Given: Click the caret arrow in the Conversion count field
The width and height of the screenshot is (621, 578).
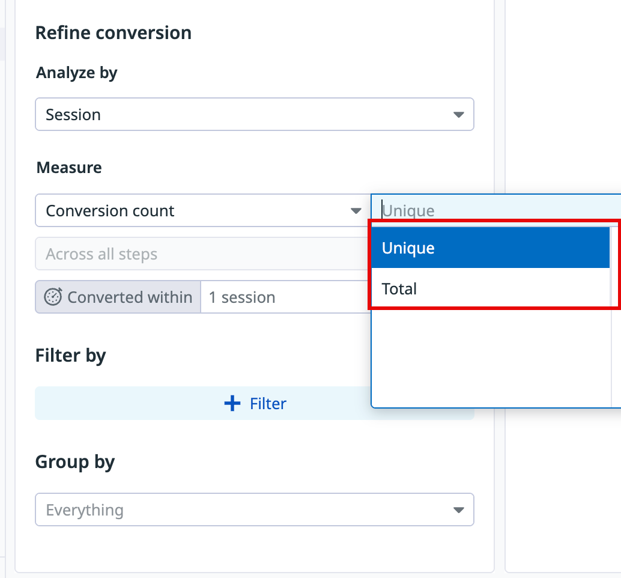Looking at the screenshot, I should click(x=356, y=211).
